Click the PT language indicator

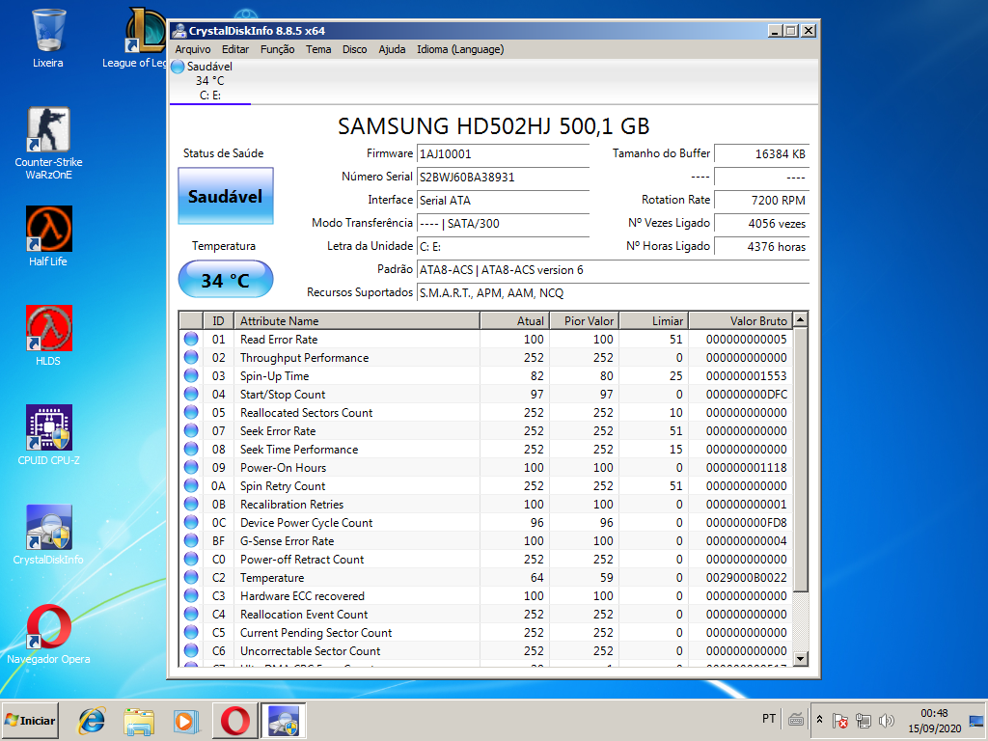(x=769, y=719)
